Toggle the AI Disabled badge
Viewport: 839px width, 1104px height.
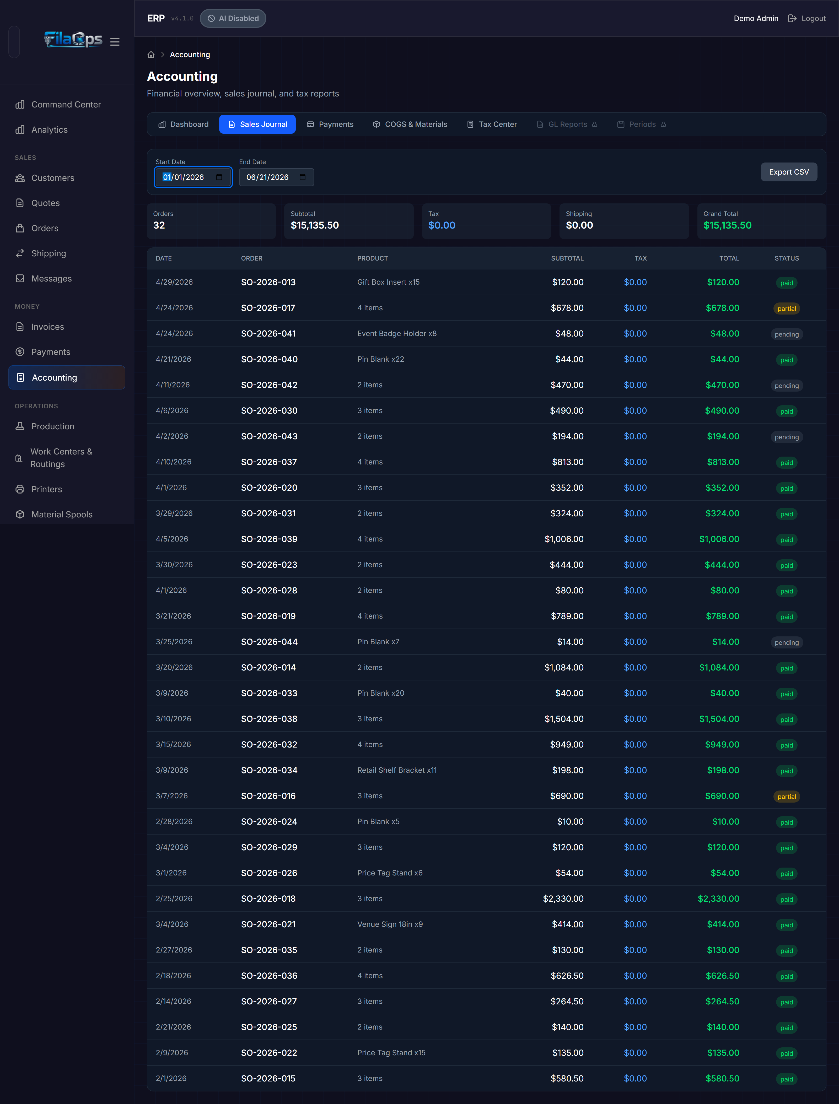(233, 18)
